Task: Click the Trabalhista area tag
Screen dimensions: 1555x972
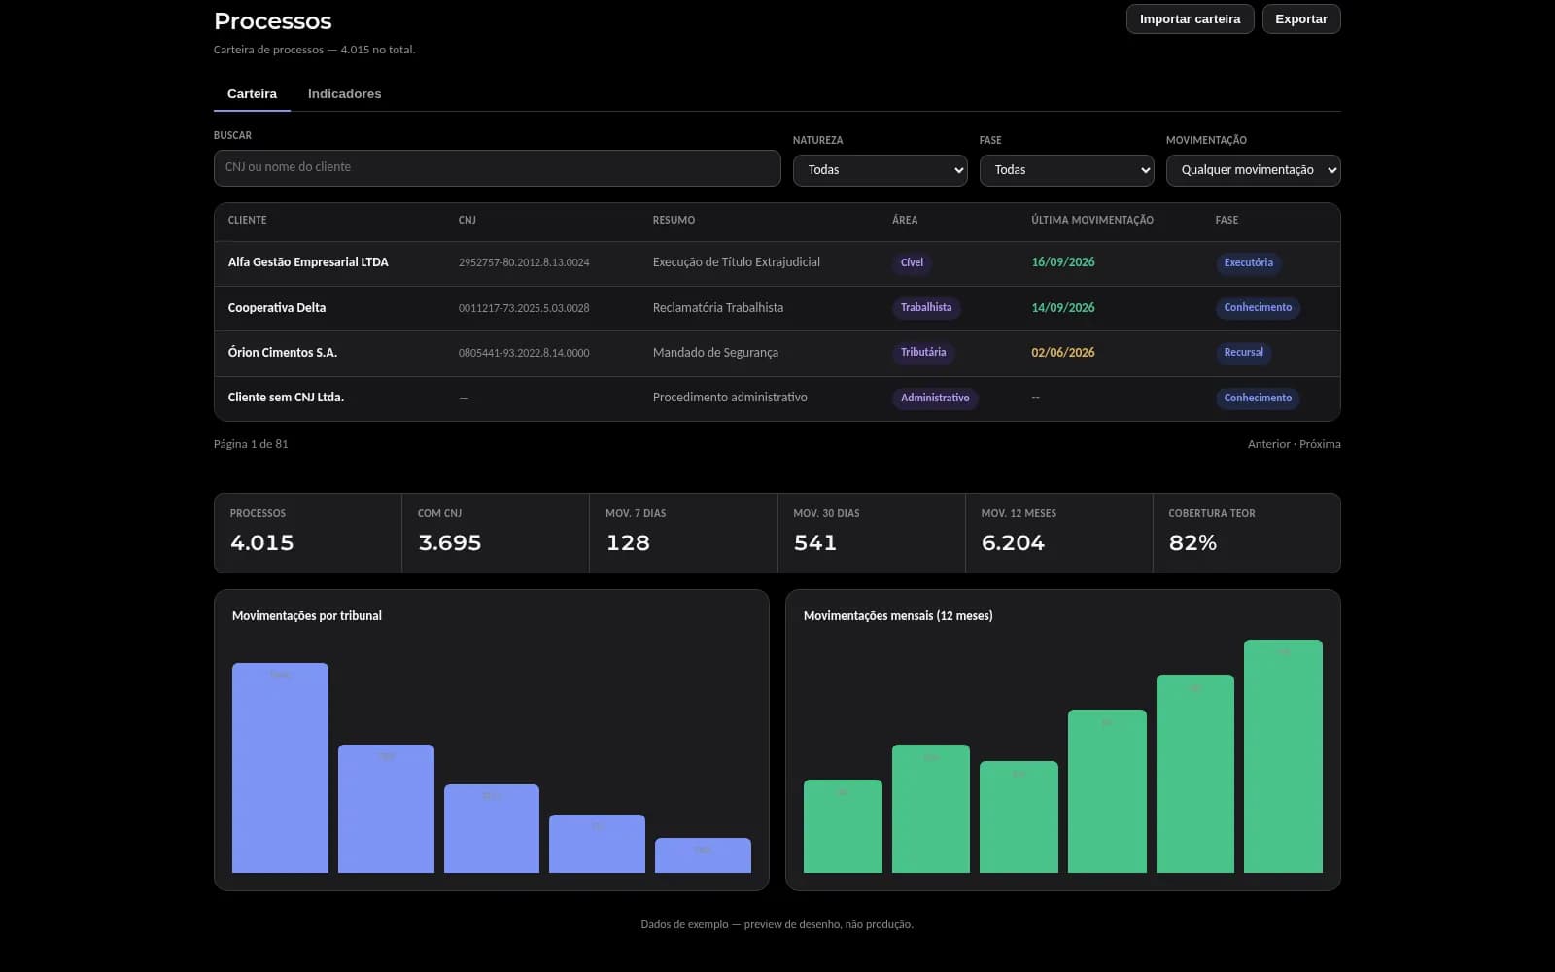Action: click(926, 308)
